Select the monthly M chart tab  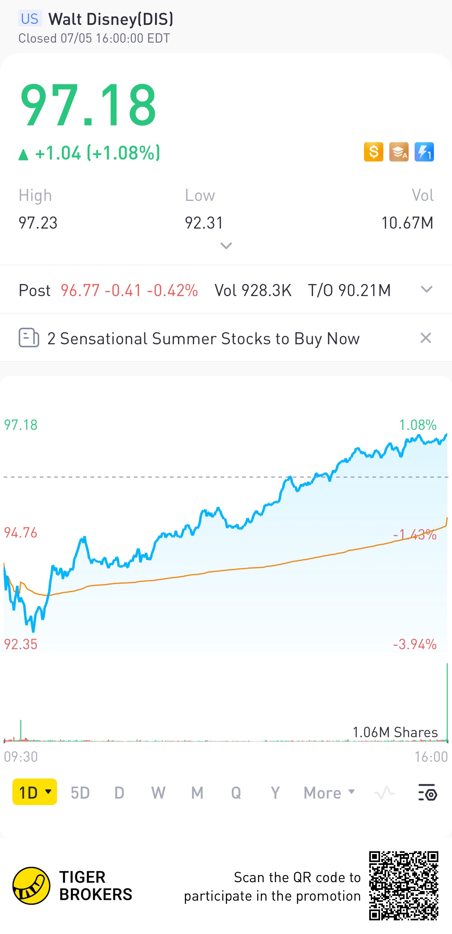pos(197,793)
